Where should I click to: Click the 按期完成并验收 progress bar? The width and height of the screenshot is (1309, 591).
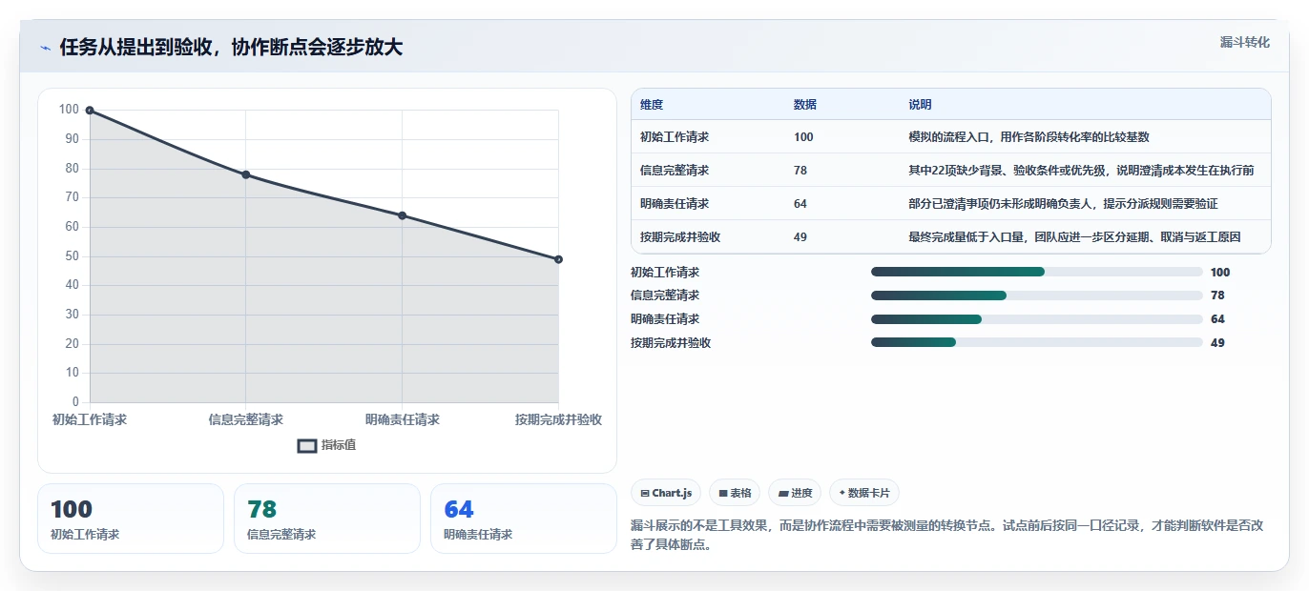1036,342
